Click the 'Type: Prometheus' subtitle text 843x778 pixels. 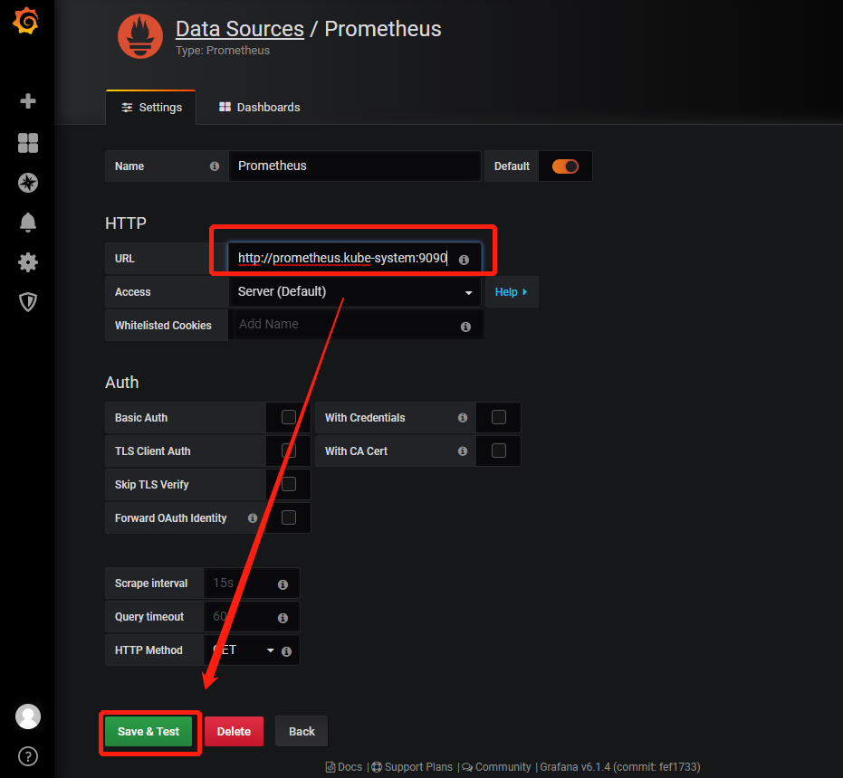point(223,51)
